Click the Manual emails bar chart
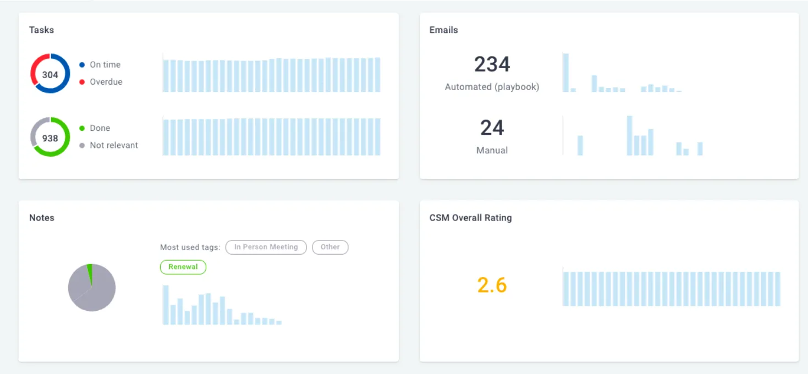 tap(633, 135)
